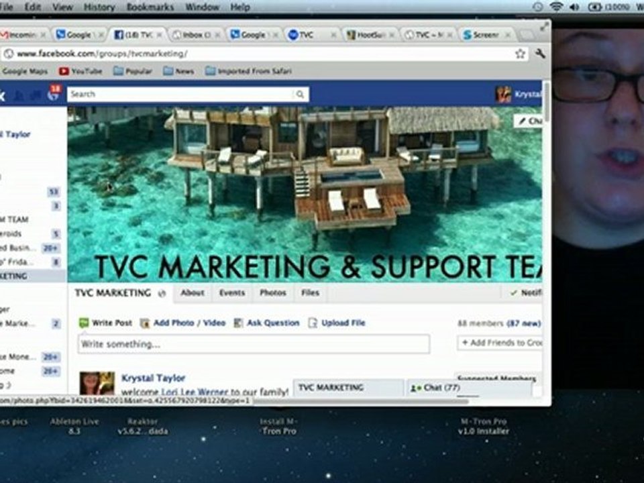Open the View menu in the menu bar
The height and width of the screenshot is (483, 644).
[x=62, y=7]
